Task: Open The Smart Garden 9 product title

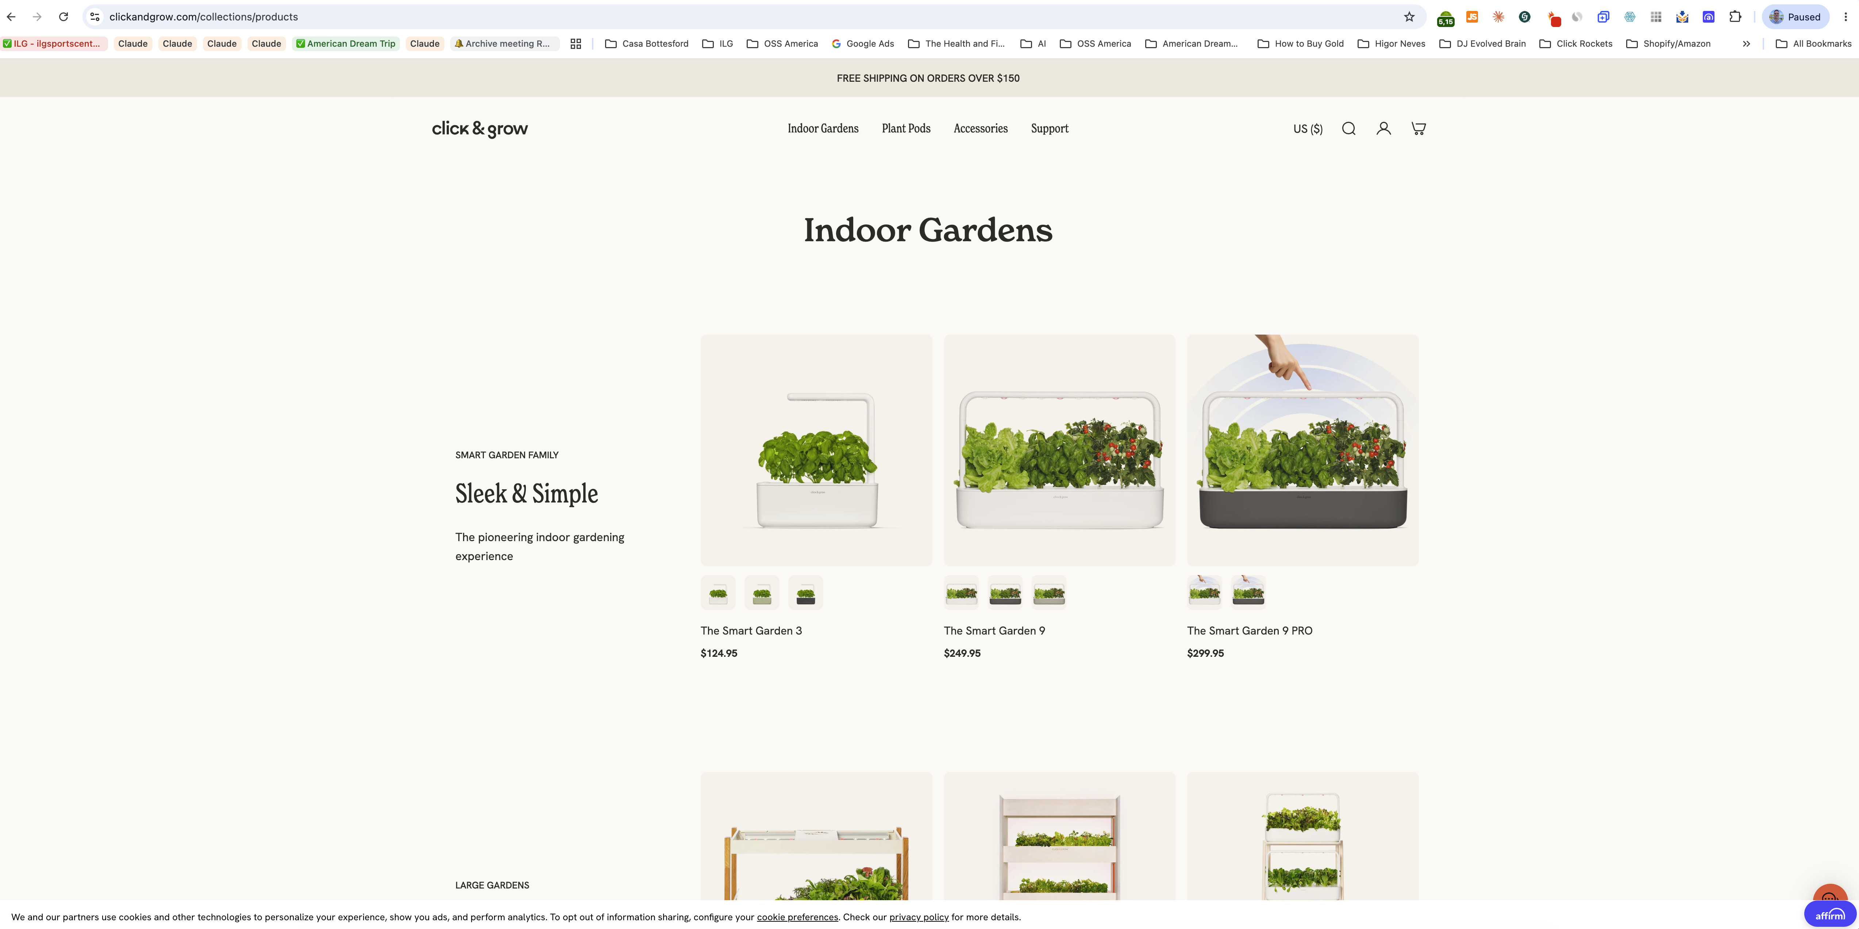Action: (994, 631)
